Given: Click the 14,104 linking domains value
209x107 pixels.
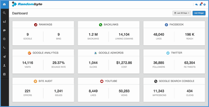Looking at the screenshot, I should click(124, 35).
